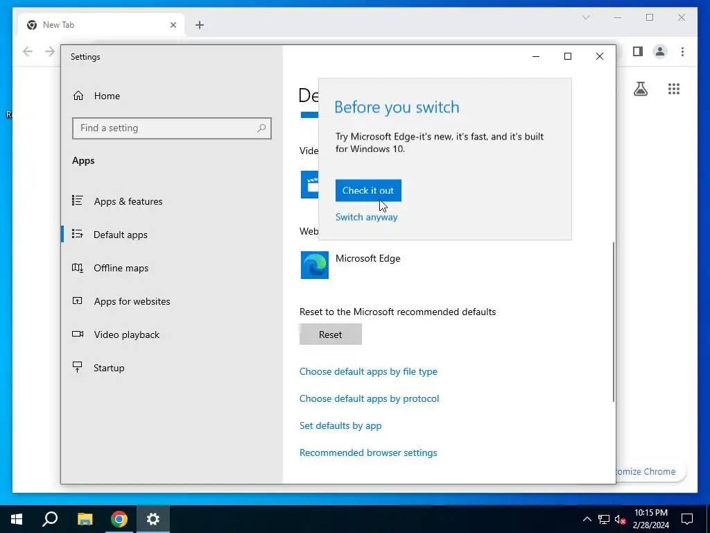710x533 pixels.
Task: Close the Settings window
Action: (x=600, y=56)
